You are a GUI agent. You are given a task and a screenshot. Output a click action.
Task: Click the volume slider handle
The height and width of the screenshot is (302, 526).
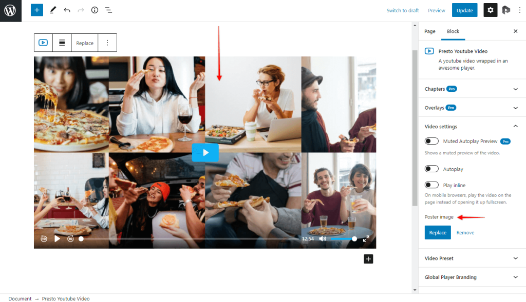(x=354, y=239)
